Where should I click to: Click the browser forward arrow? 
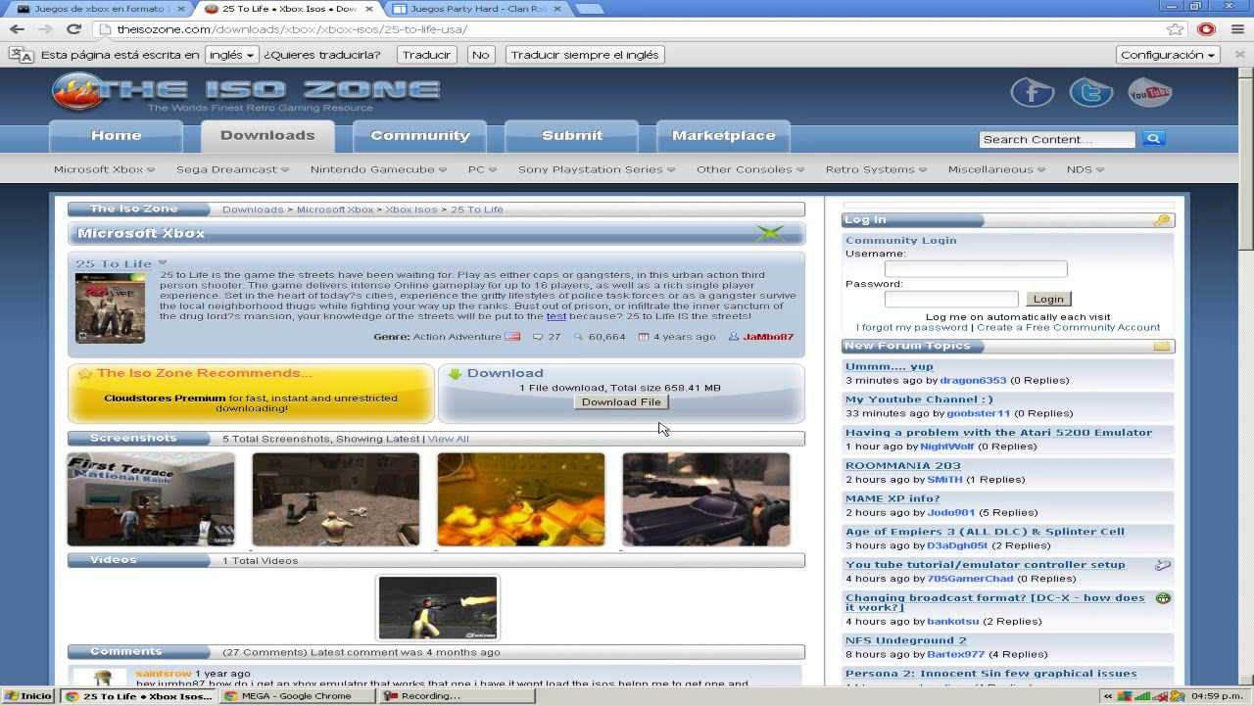click(x=45, y=29)
